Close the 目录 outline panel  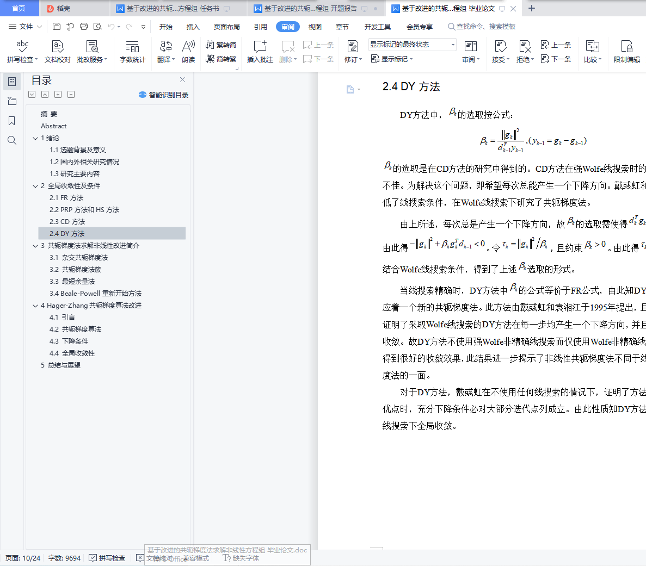pyautogui.click(x=182, y=80)
